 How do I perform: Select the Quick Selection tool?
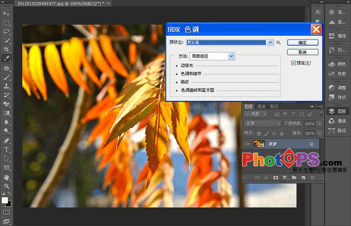pyautogui.click(x=7, y=40)
